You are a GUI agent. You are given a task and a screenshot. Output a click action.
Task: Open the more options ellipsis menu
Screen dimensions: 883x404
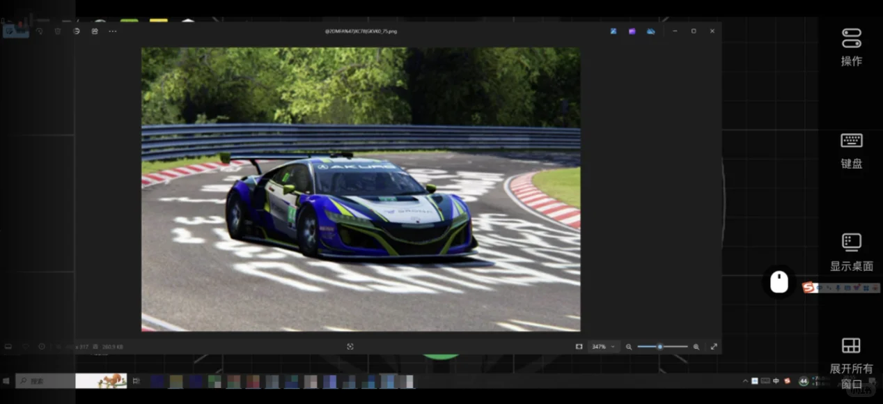click(x=113, y=31)
